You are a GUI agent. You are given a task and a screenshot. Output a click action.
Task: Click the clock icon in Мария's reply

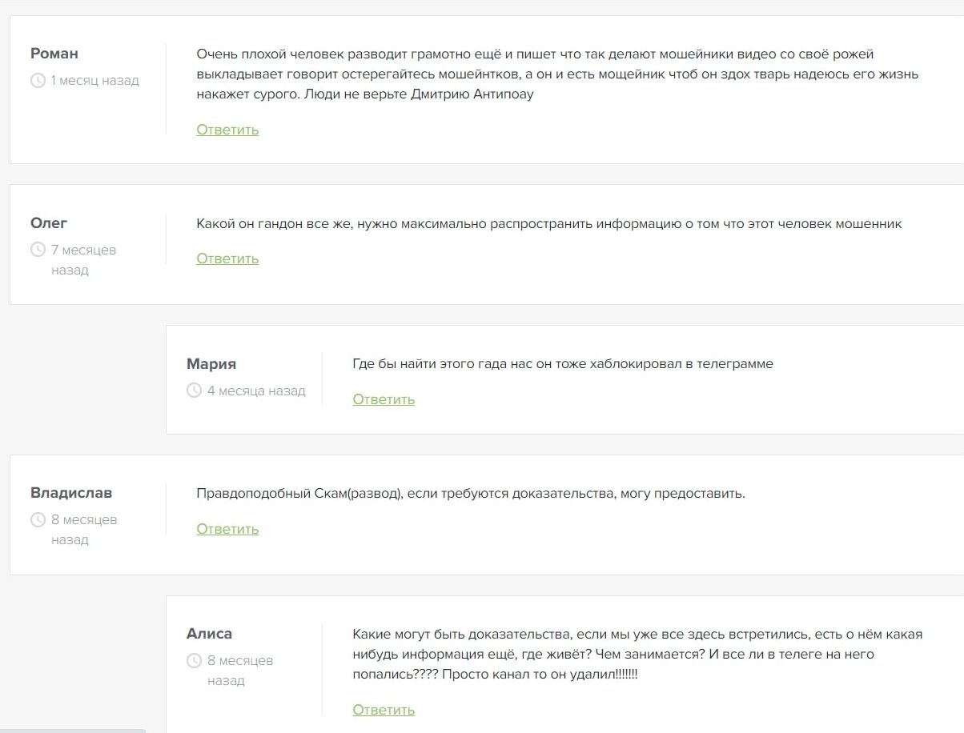pyautogui.click(x=194, y=391)
